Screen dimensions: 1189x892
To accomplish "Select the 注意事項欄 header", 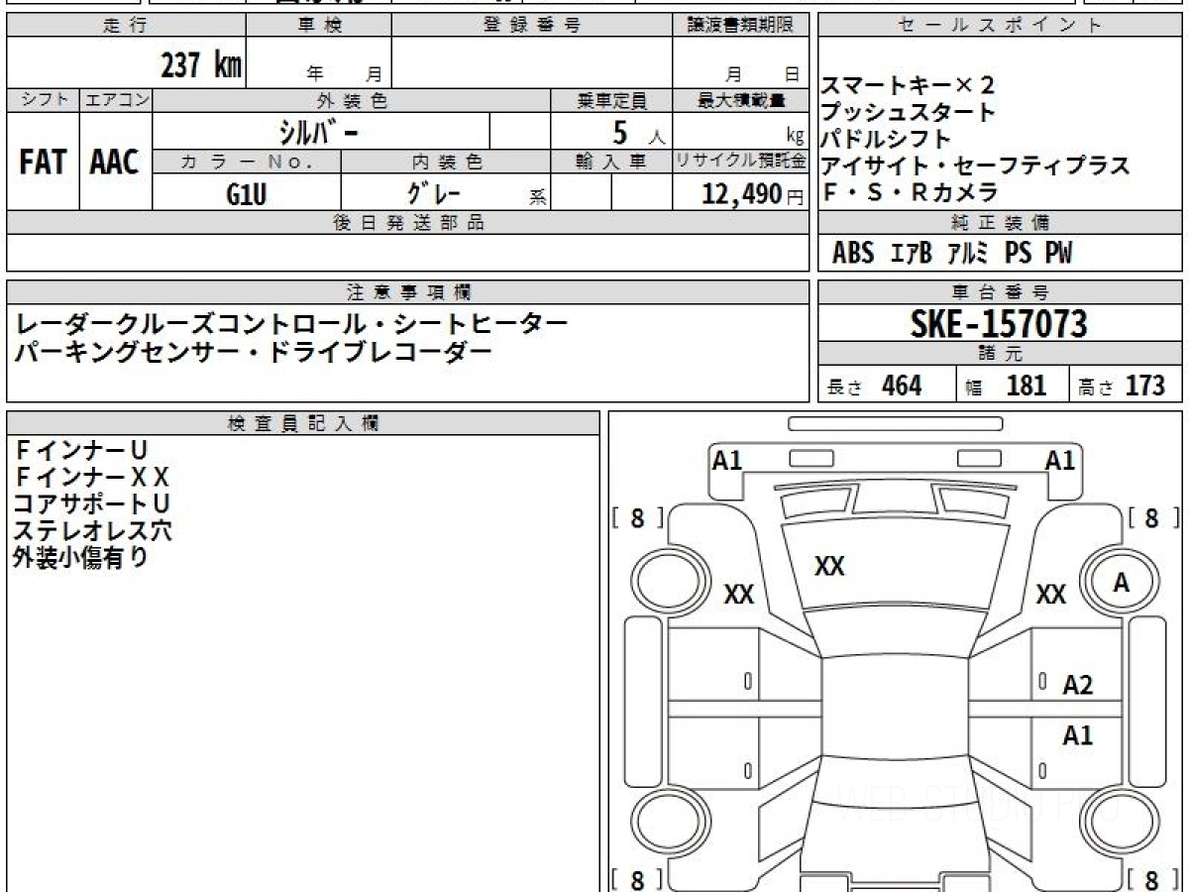I will click(408, 292).
